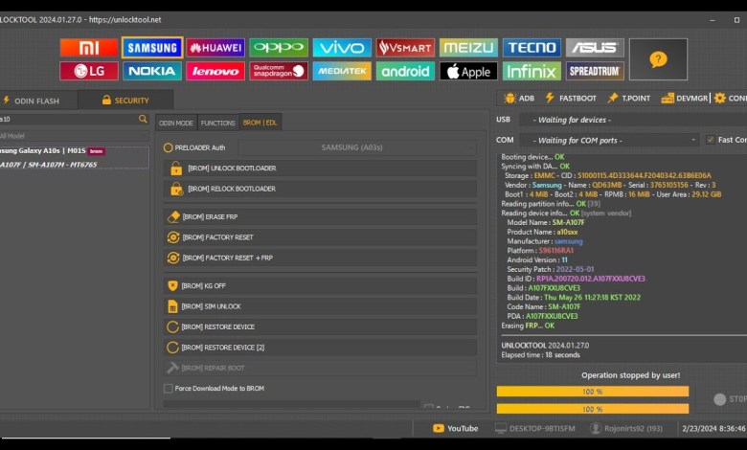
Task: Click [BROM] SIM UNLOCK
Action: 320,306
